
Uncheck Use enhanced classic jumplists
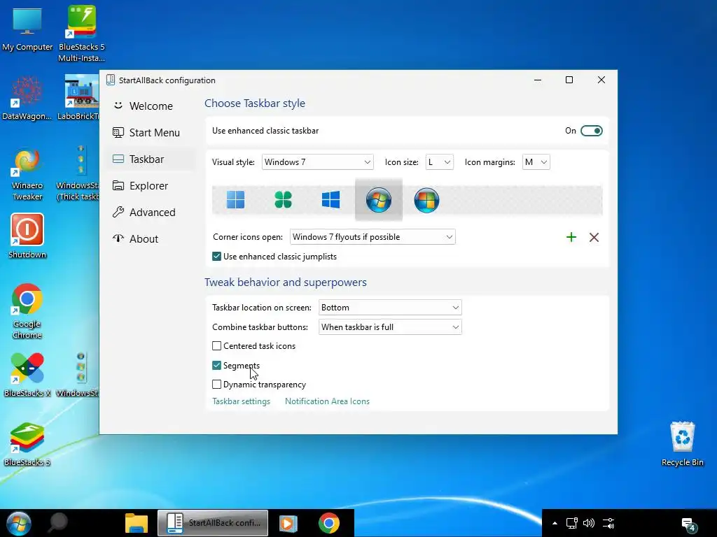217,257
